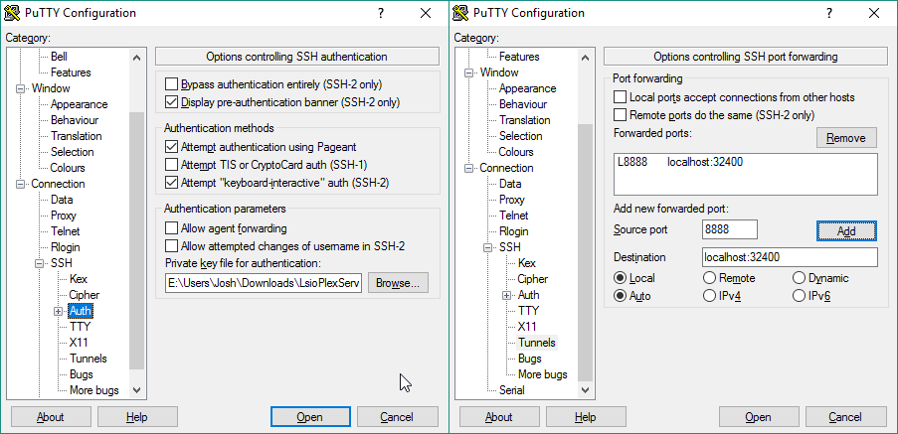The height and width of the screenshot is (434, 898).
Task: Click Cancel button in left window
Action: (398, 417)
